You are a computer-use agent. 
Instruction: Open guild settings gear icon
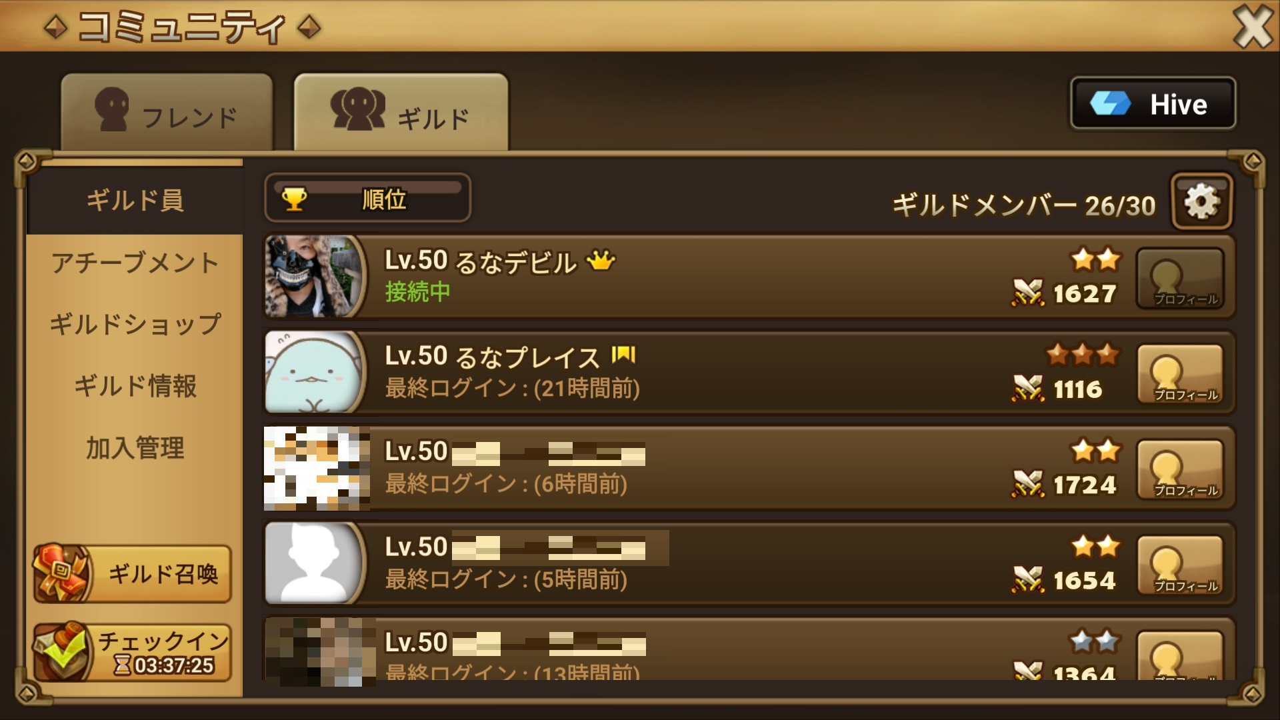click(1202, 201)
